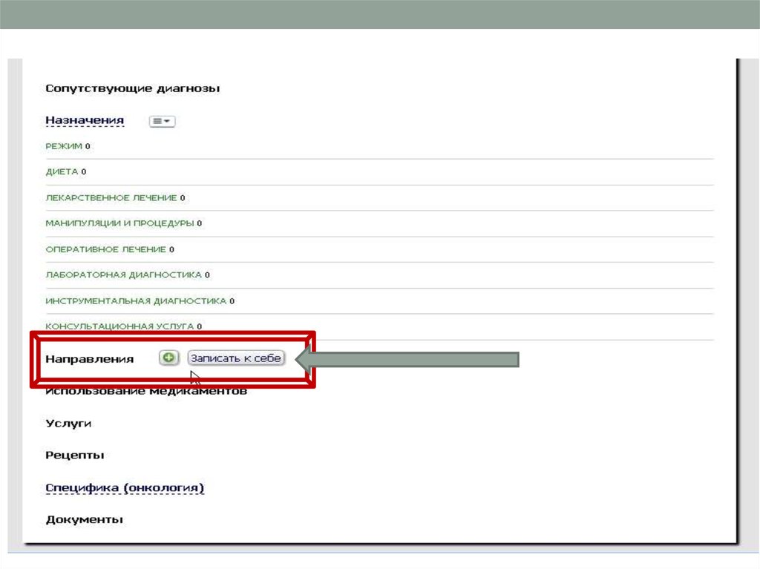
Task: Select the РЕЖИМ prescription category
Action: tap(63, 146)
